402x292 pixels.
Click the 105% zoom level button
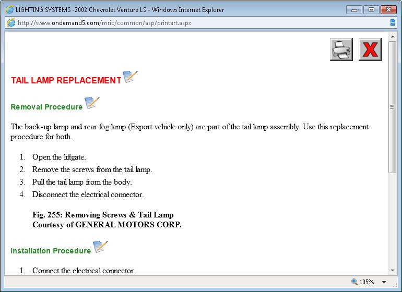366,282
